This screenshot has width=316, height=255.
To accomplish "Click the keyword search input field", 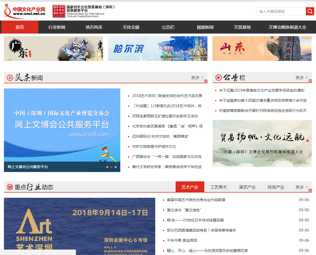I will pyautogui.click(x=281, y=11).
